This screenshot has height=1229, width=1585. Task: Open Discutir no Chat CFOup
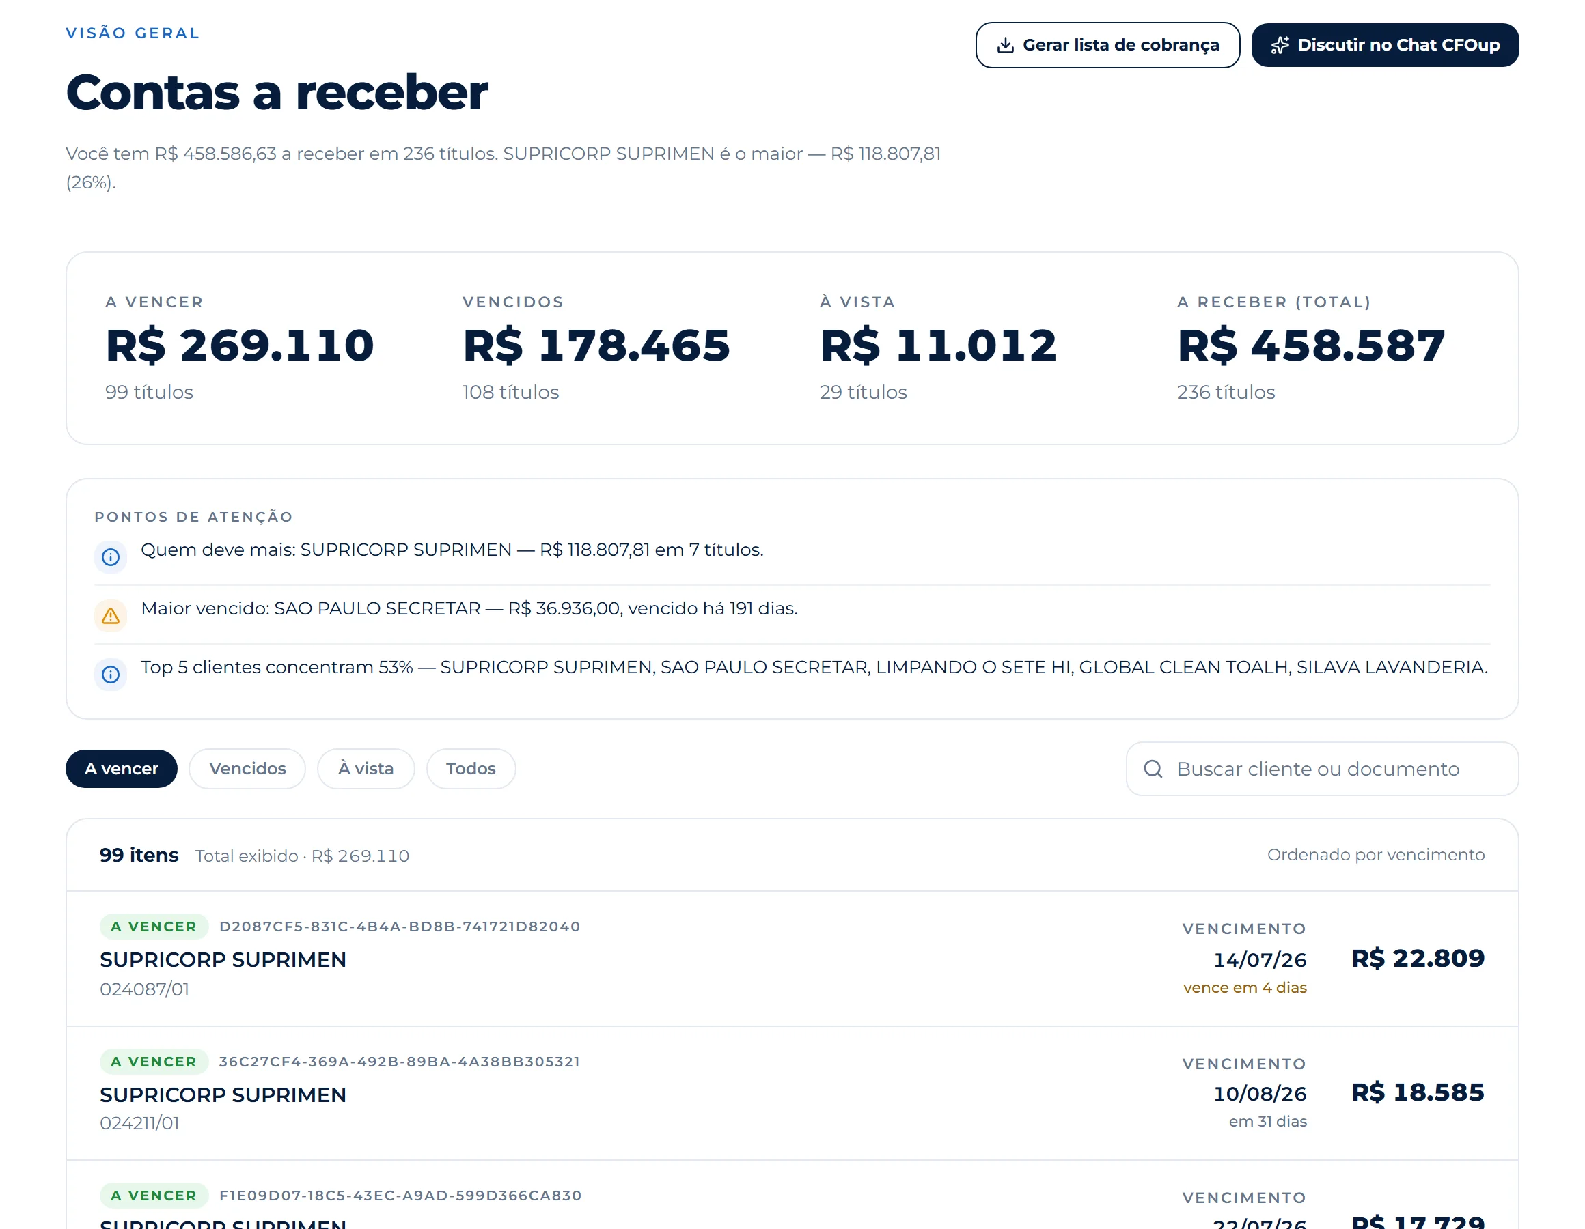click(x=1385, y=45)
